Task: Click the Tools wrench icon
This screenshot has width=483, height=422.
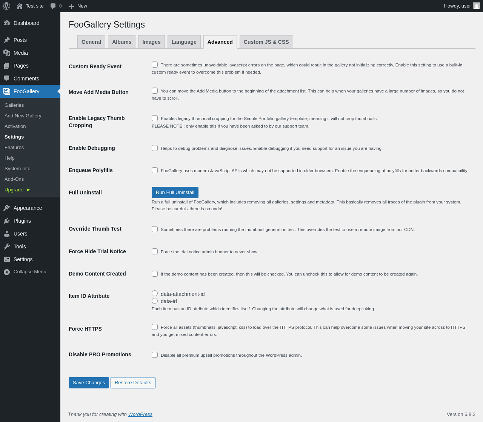Action: tap(7, 246)
